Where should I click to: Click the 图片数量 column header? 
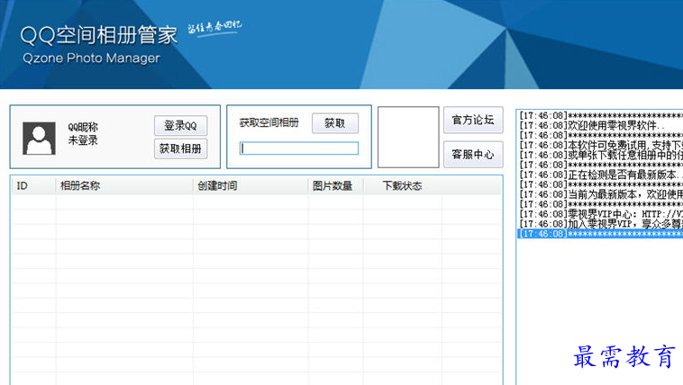336,186
